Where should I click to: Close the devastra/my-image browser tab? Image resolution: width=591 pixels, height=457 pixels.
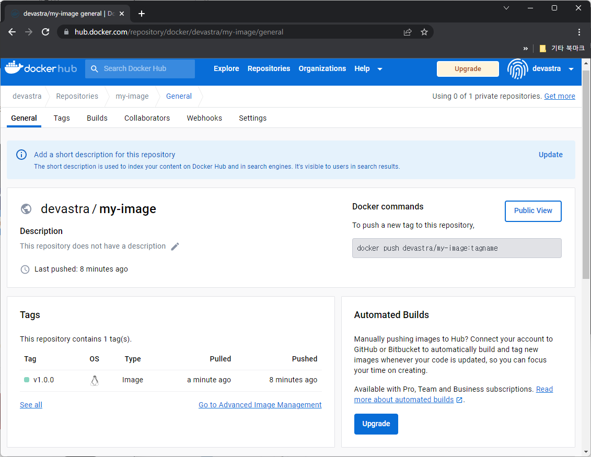coord(122,14)
